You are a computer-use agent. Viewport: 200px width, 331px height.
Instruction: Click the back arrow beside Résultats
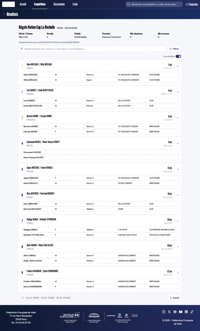coord(4,14)
